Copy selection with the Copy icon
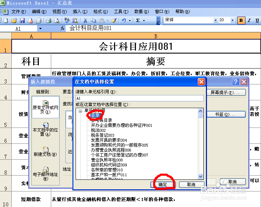Screen dimensions: 261x207 (93, 20)
